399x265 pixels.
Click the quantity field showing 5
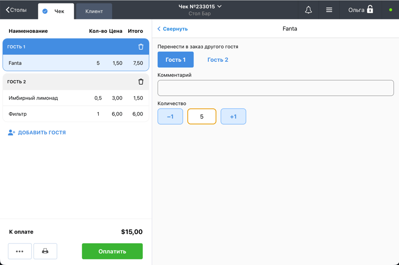pyautogui.click(x=202, y=117)
